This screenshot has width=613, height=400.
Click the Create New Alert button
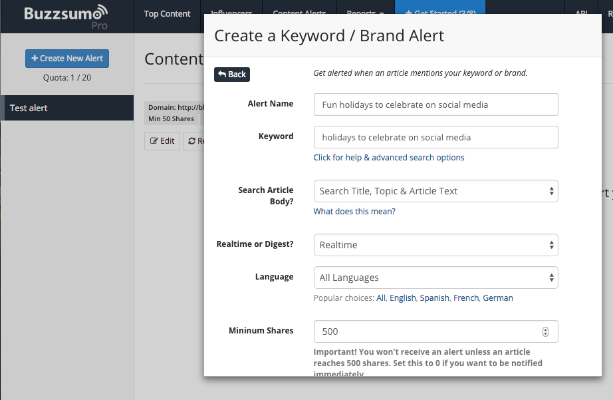click(x=67, y=59)
